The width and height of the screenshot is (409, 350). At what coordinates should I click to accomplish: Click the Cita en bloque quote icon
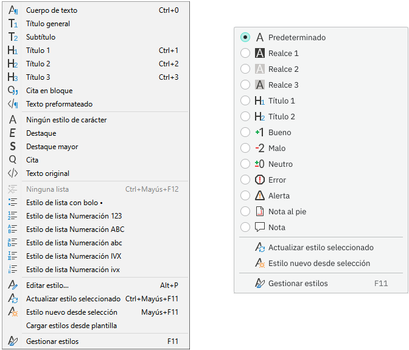coord(13,91)
